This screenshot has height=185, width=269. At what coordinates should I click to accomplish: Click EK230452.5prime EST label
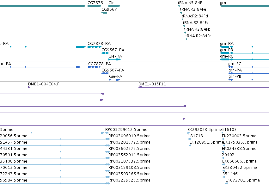click(x=240, y=168)
